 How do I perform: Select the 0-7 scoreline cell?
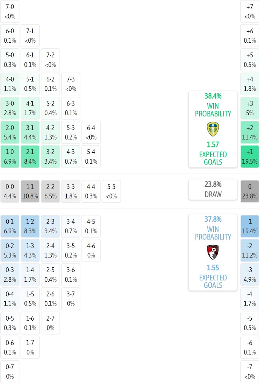tap(10, 371)
